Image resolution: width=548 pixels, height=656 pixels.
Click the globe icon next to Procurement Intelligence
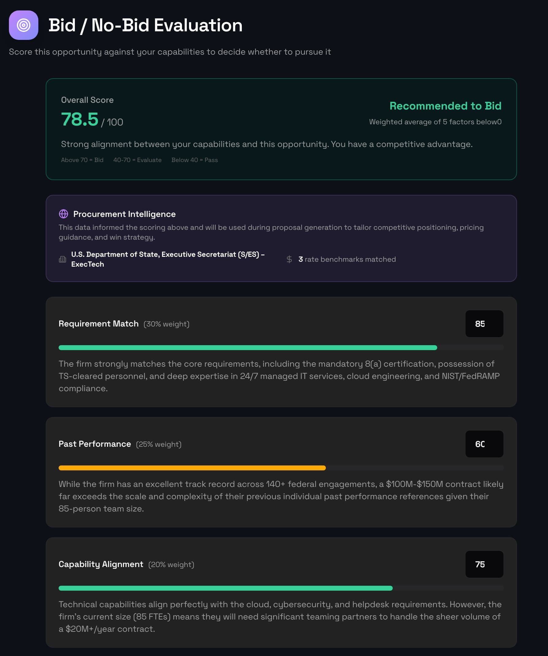pyautogui.click(x=64, y=214)
